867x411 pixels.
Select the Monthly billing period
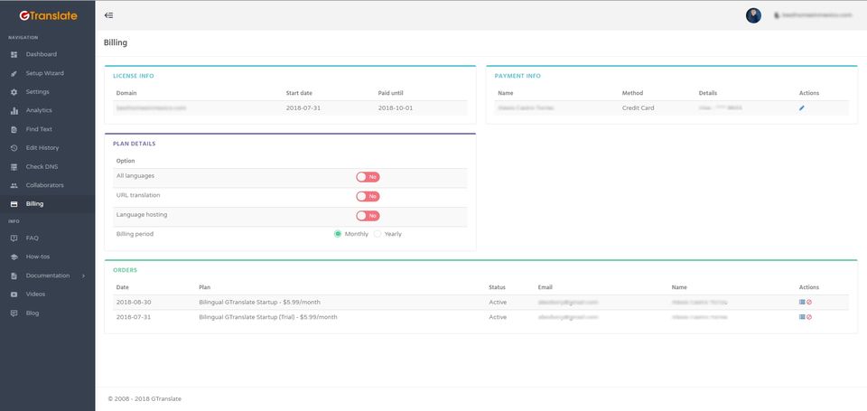click(337, 234)
